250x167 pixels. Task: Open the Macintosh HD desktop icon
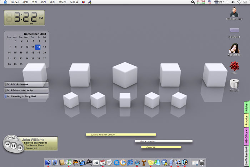[234, 13]
